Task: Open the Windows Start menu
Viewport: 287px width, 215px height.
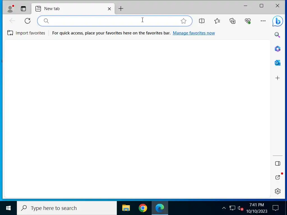Action: pyautogui.click(x=8, y=208)
